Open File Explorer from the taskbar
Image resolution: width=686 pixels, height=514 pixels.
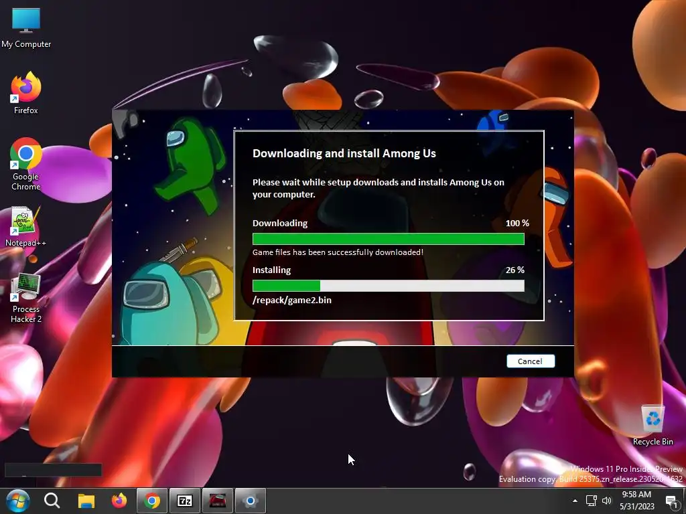click(86, 501)
